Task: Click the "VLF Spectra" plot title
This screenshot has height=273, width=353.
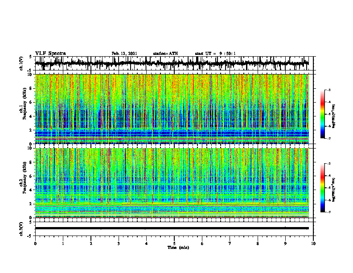Action: point(50,54)
